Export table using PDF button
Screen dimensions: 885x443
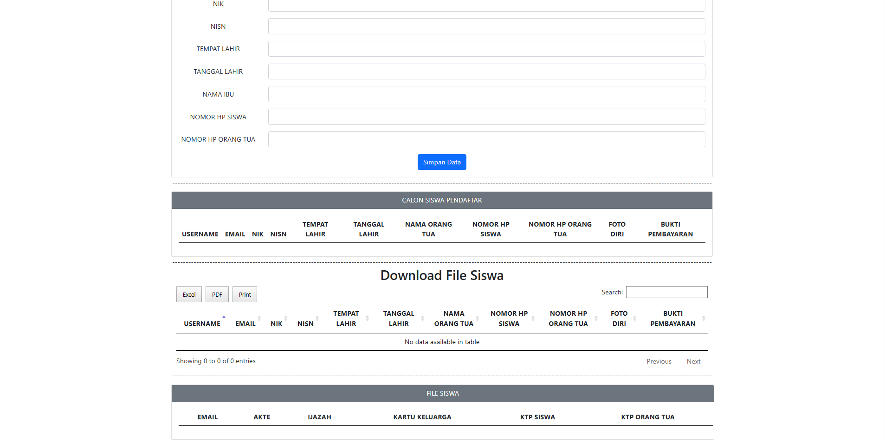[217, 294]
